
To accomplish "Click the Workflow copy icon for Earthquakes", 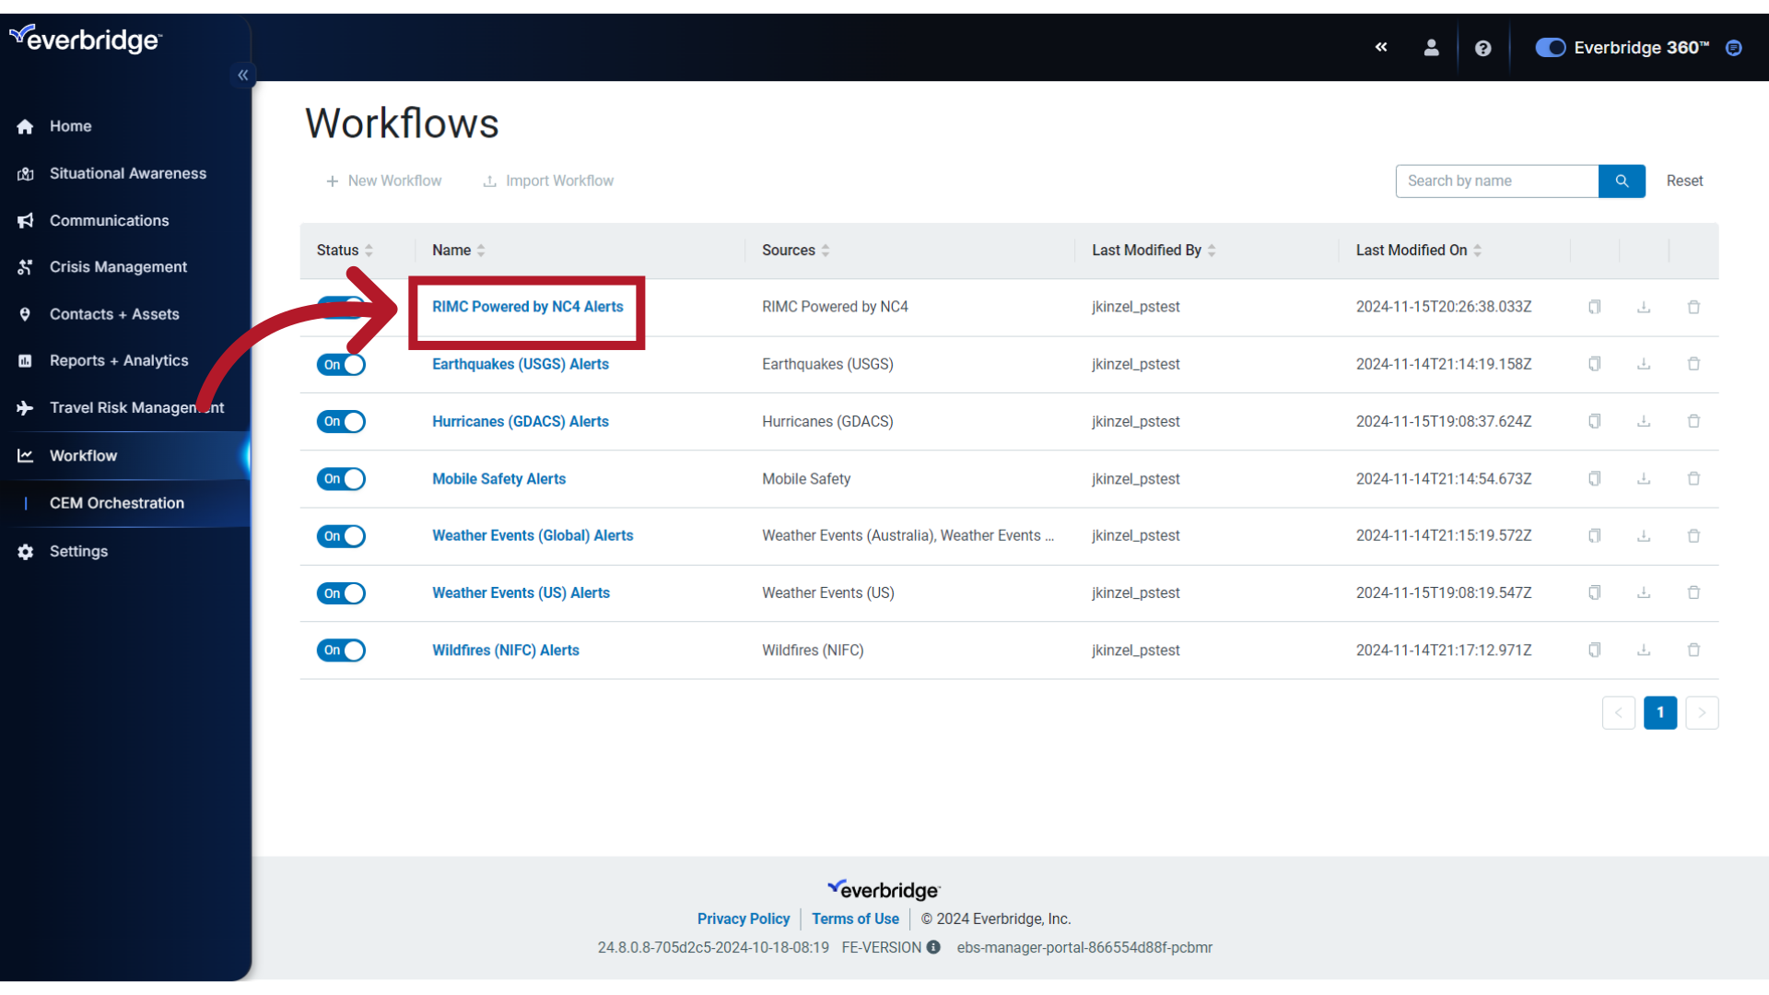I will (x=1594, y=363).
